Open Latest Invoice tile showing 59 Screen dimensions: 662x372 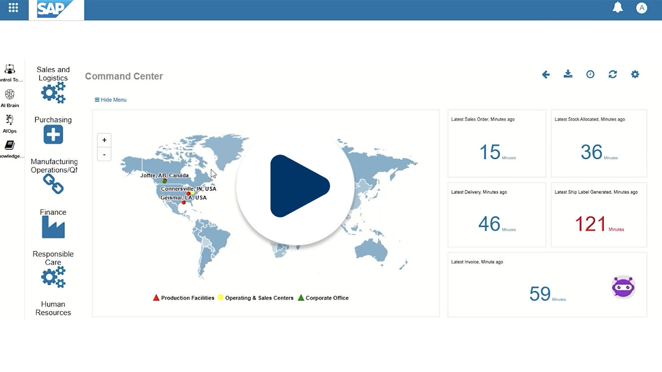[x=547, y=285]
